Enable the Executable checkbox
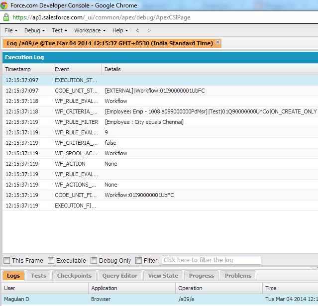The image size is (318, 306). click(x=51, y=260)
